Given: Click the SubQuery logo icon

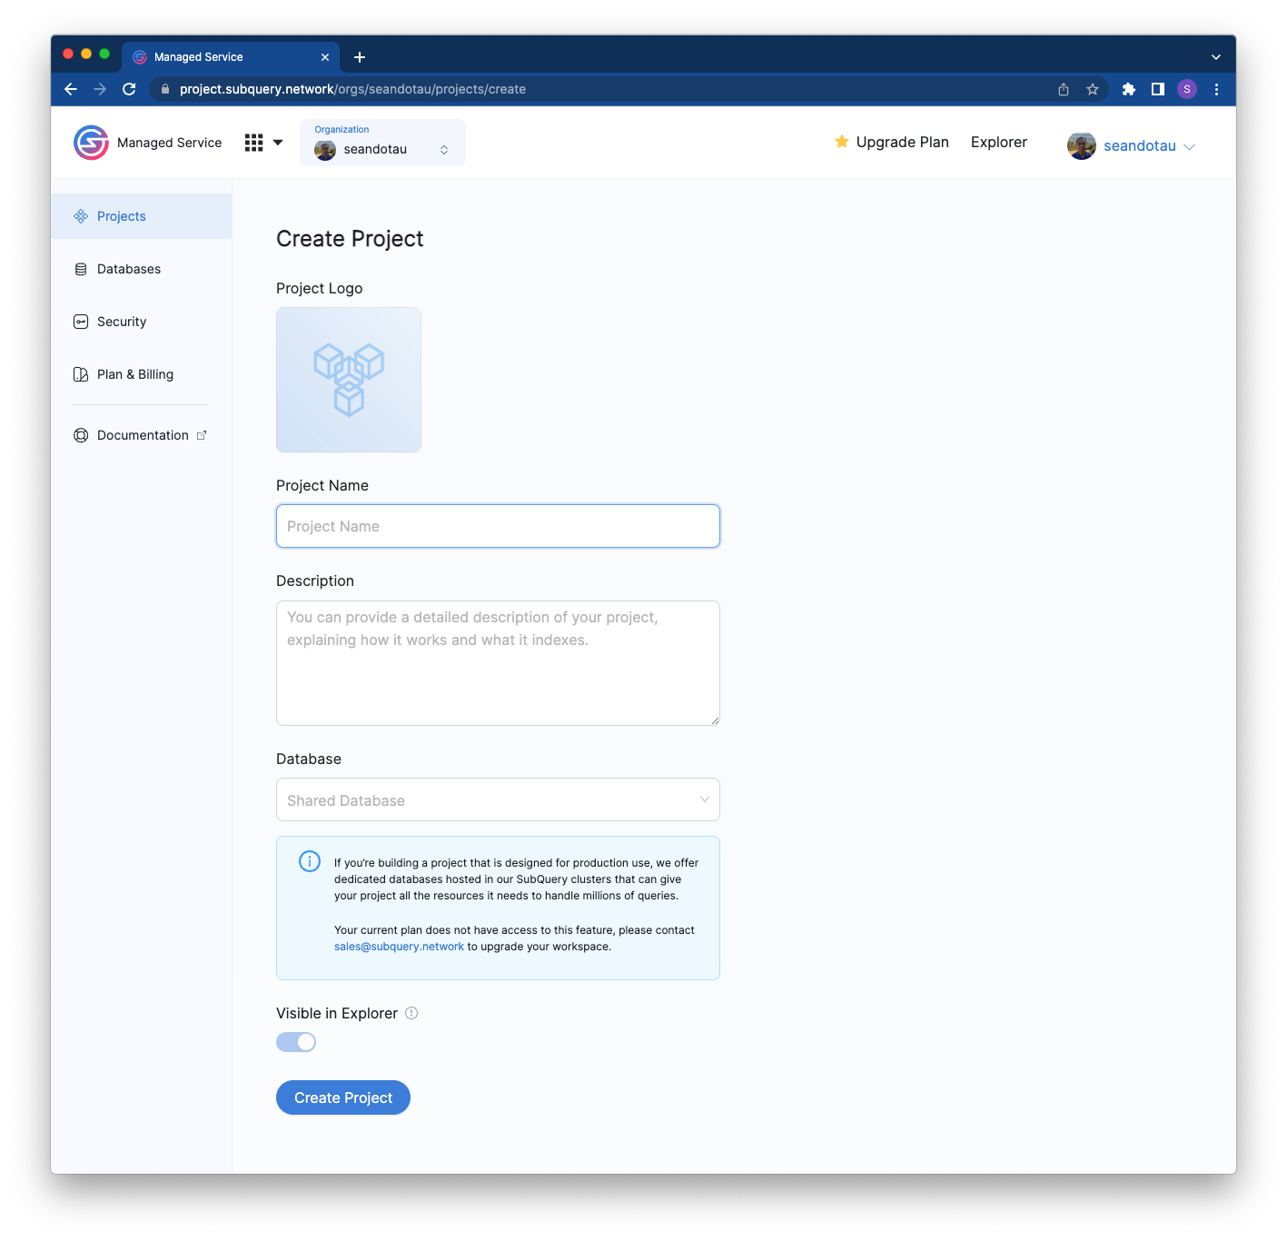Looking at the screenshot, I should 91,143.
